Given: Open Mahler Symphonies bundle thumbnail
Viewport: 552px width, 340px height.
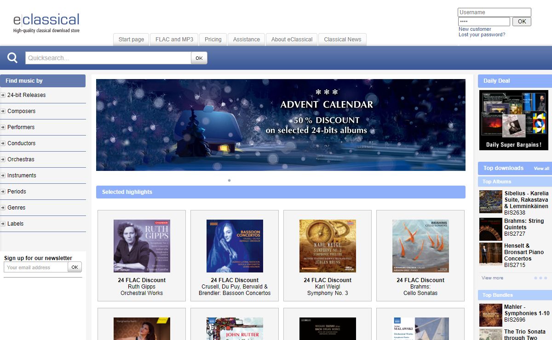Looking at the screenshot, I should coord(491,315).
